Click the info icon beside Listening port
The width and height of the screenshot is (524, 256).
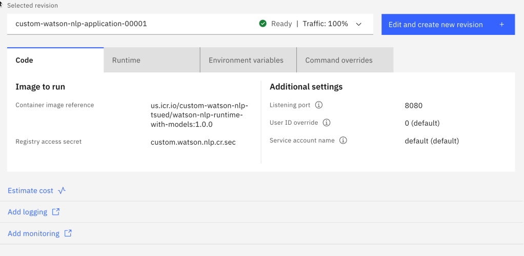[x=318, y=105]
